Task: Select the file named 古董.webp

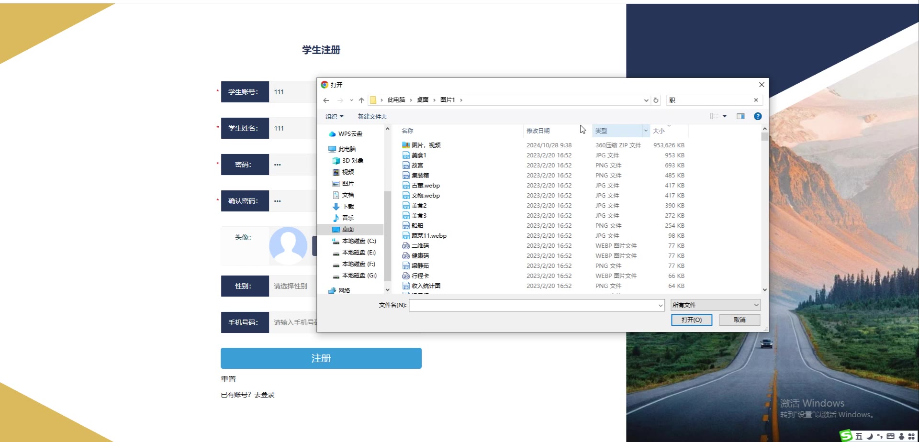Action: click(426, 186)
